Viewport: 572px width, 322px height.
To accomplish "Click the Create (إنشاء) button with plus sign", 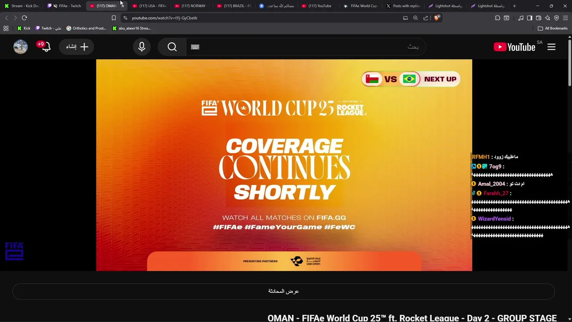I will click(x=77, y=47).
